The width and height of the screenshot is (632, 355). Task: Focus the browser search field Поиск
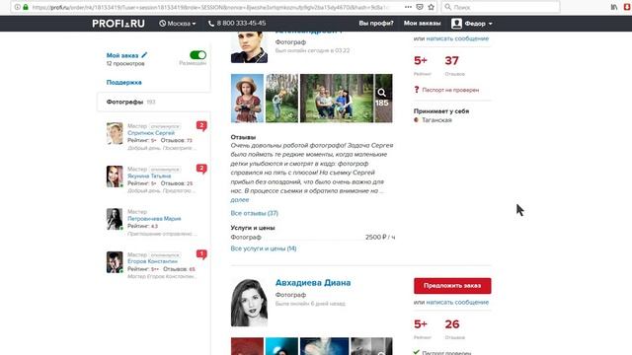click(501, 7)
